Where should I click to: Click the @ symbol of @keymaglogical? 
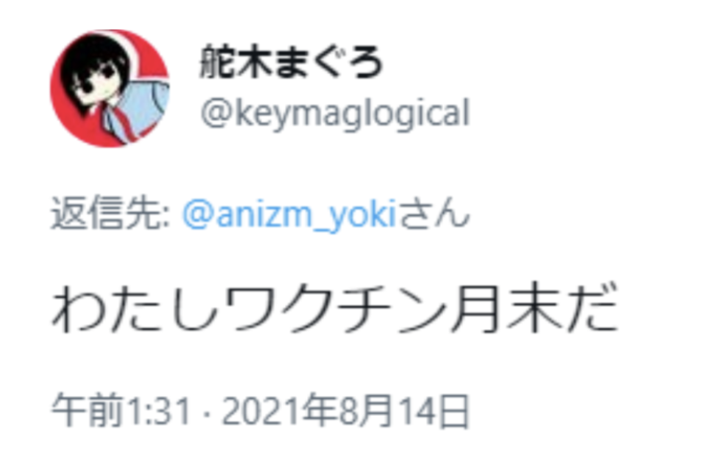point(216,114)
